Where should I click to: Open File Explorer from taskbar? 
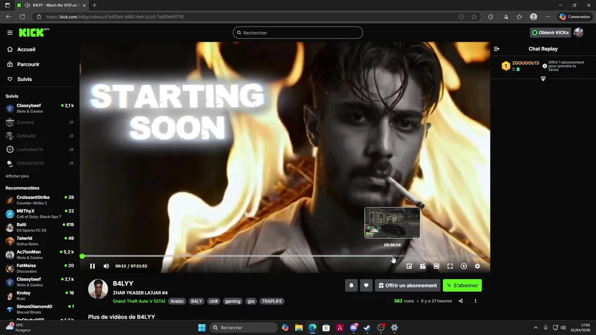pyautogui.click(x=299, y=328)
